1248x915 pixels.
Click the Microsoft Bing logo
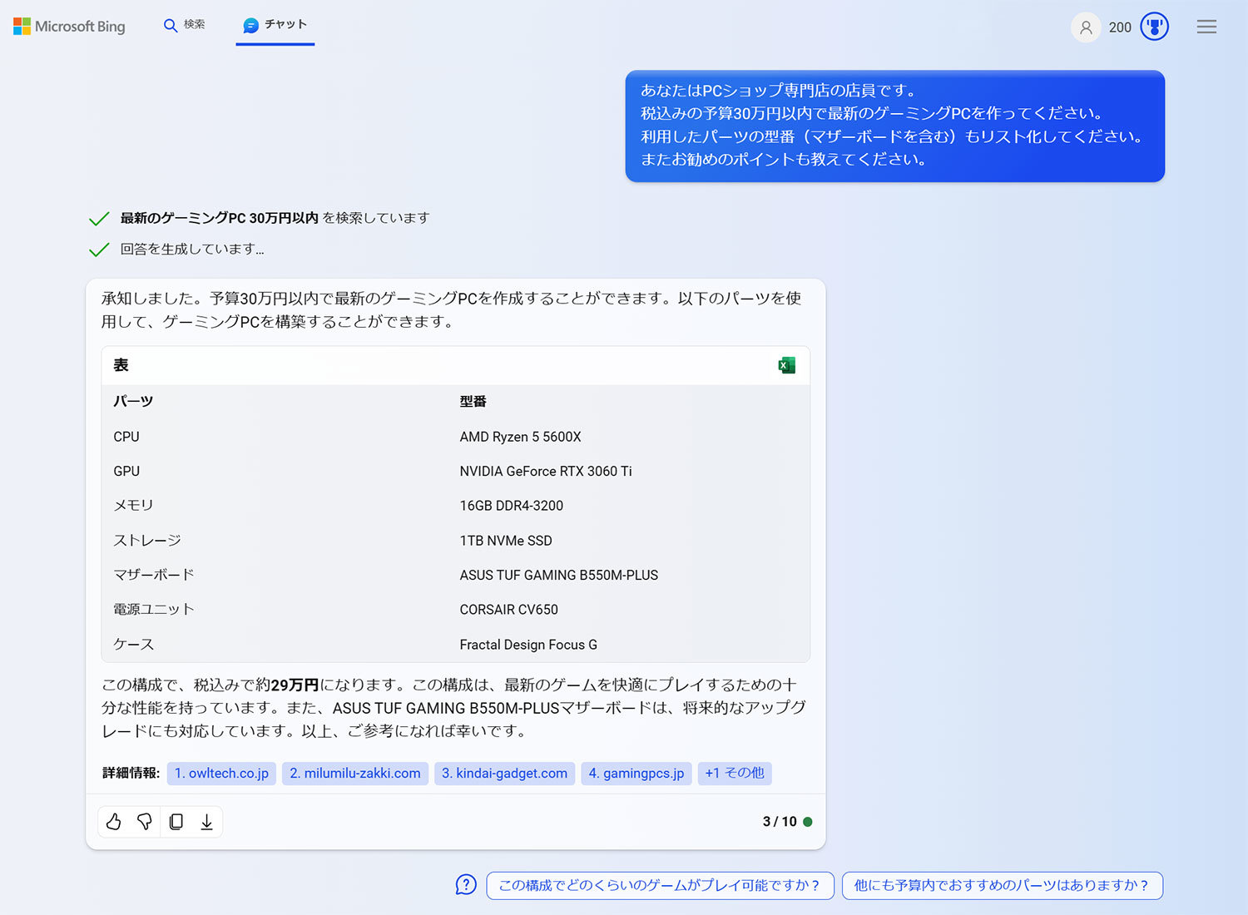69,27
